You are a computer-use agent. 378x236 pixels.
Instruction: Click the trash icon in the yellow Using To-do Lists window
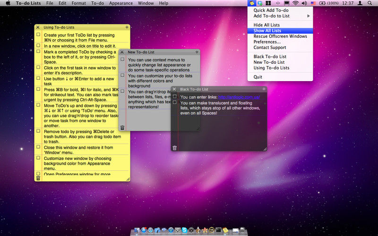pos(38,178)
